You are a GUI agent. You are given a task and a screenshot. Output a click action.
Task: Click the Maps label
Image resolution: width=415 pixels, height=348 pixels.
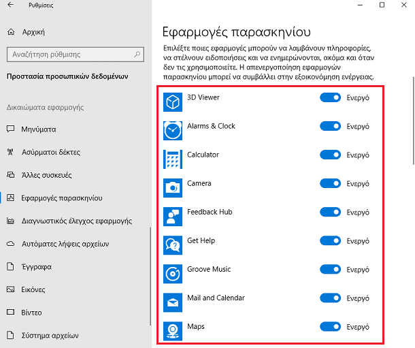click(195, 326)
